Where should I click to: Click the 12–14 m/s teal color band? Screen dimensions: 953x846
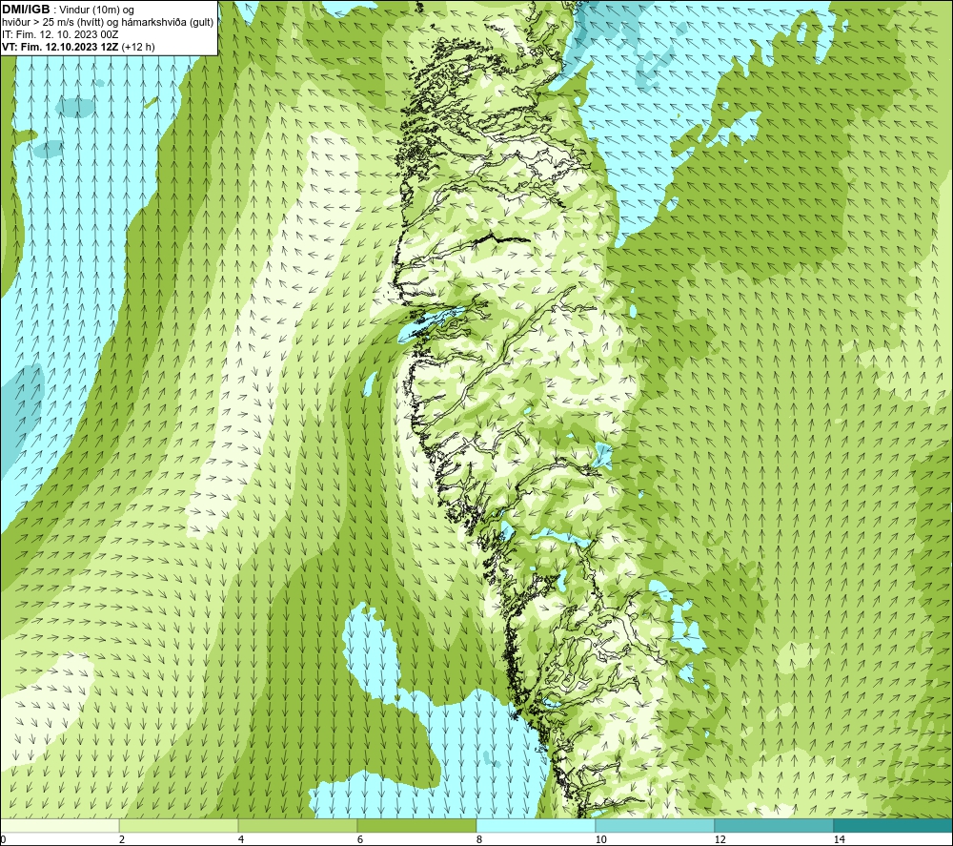tap(774, 825)
